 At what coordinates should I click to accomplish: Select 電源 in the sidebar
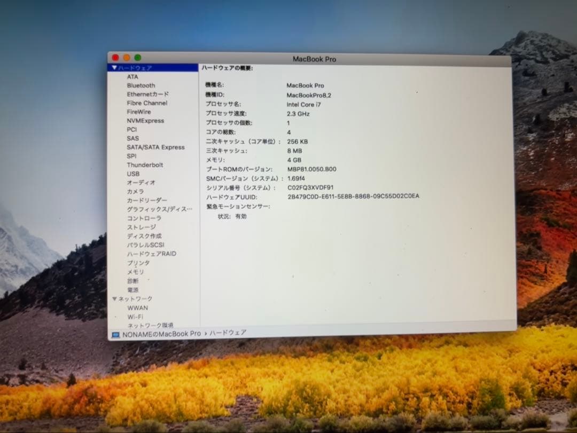click(133, 290)
